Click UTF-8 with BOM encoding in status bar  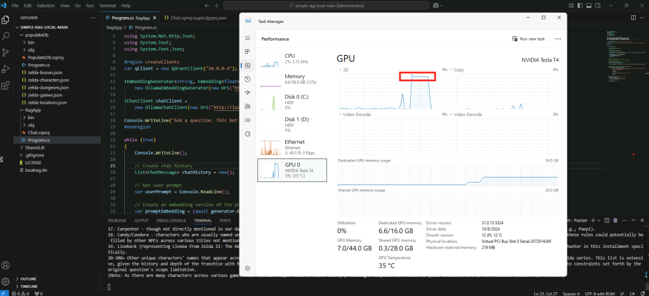600,293
